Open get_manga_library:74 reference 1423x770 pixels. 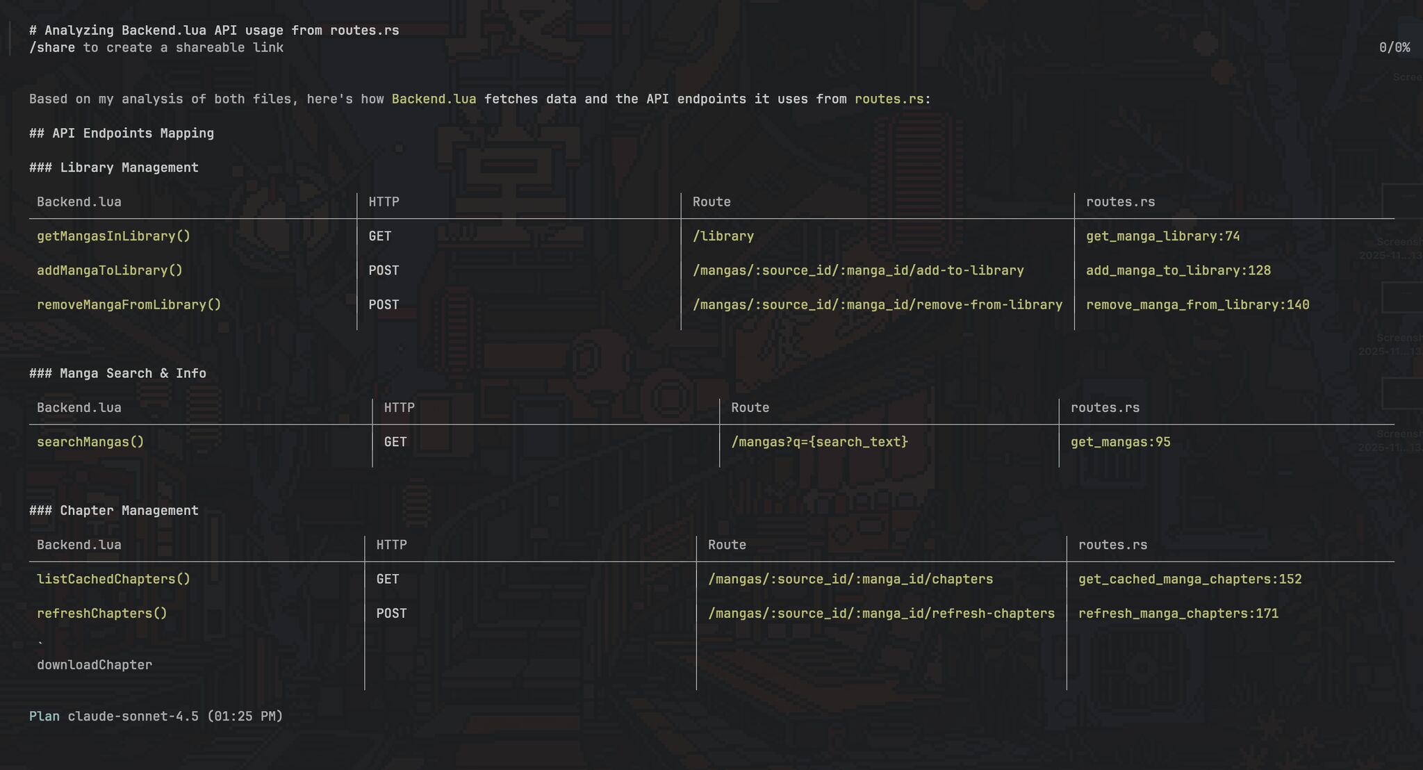(x=1163, y=236)
